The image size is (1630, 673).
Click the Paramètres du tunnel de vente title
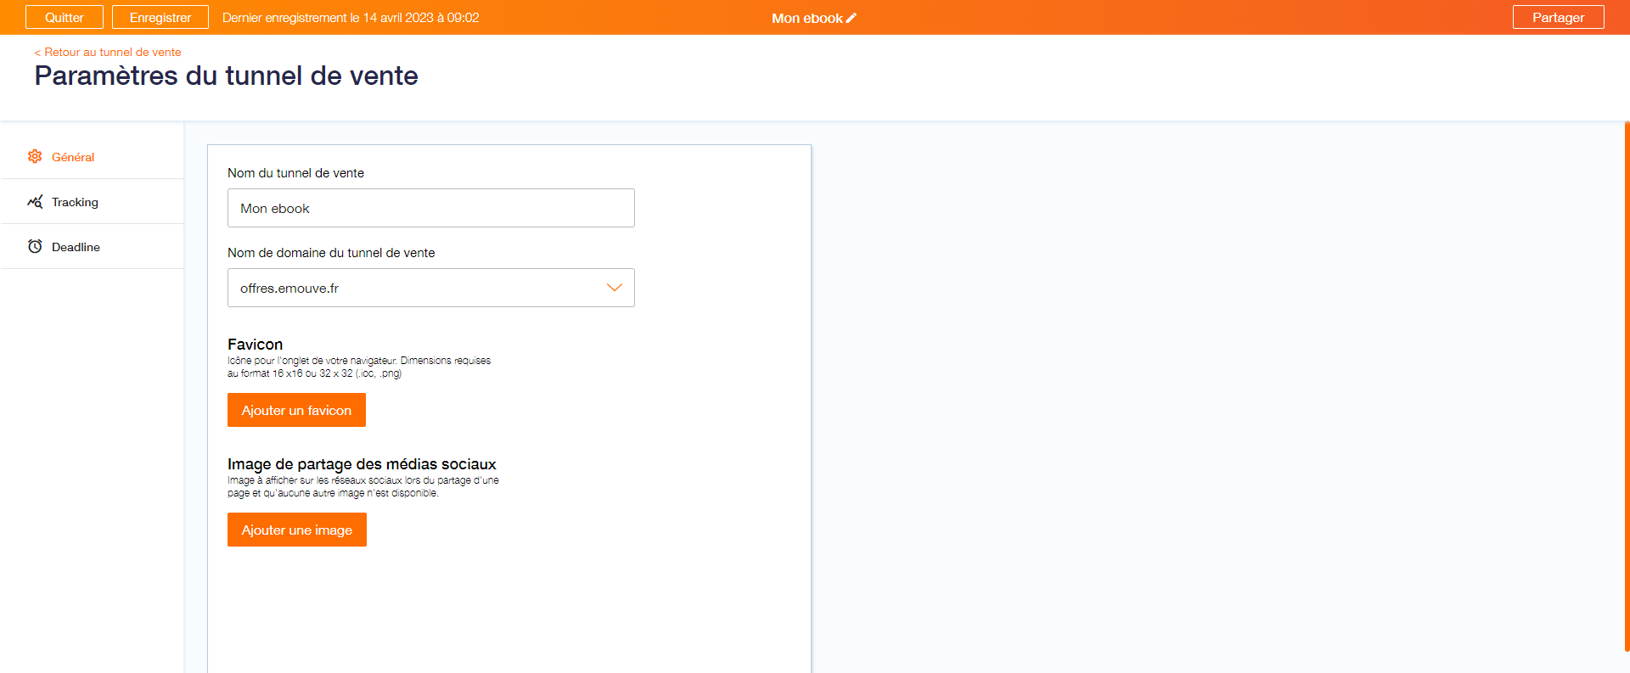tap(226, 76)
